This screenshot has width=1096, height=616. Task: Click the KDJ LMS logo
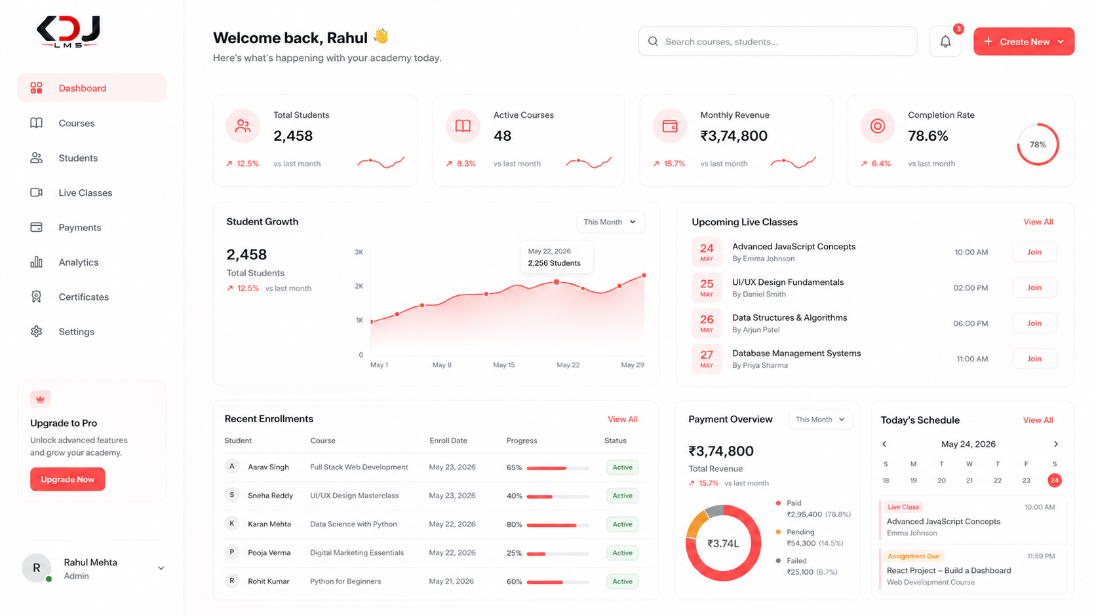coord(68,31)
